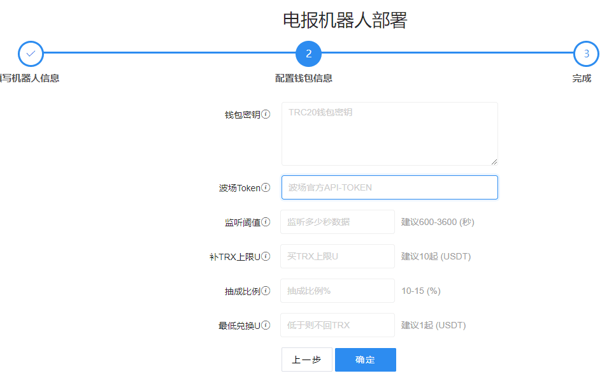Select step 2 circle in progress bar

[x=308, y=54]
